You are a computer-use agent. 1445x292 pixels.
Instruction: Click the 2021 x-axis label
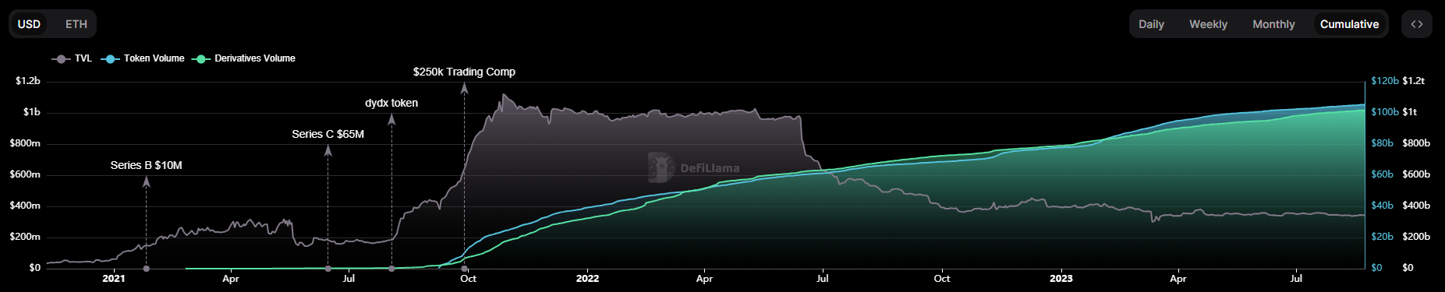click(114, 279)
